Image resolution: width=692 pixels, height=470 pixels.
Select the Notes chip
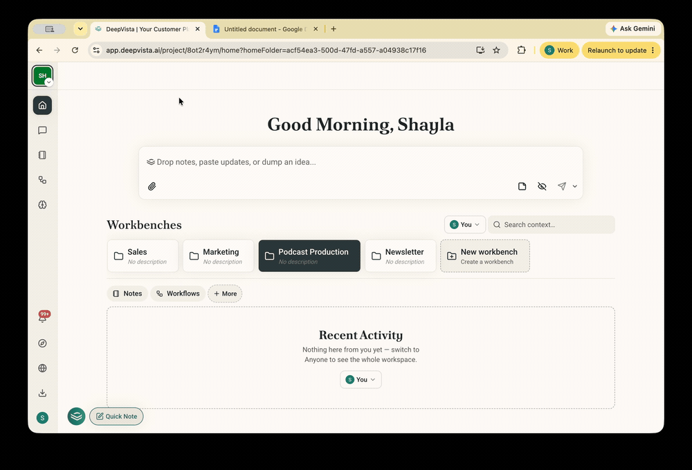point(127,293)
